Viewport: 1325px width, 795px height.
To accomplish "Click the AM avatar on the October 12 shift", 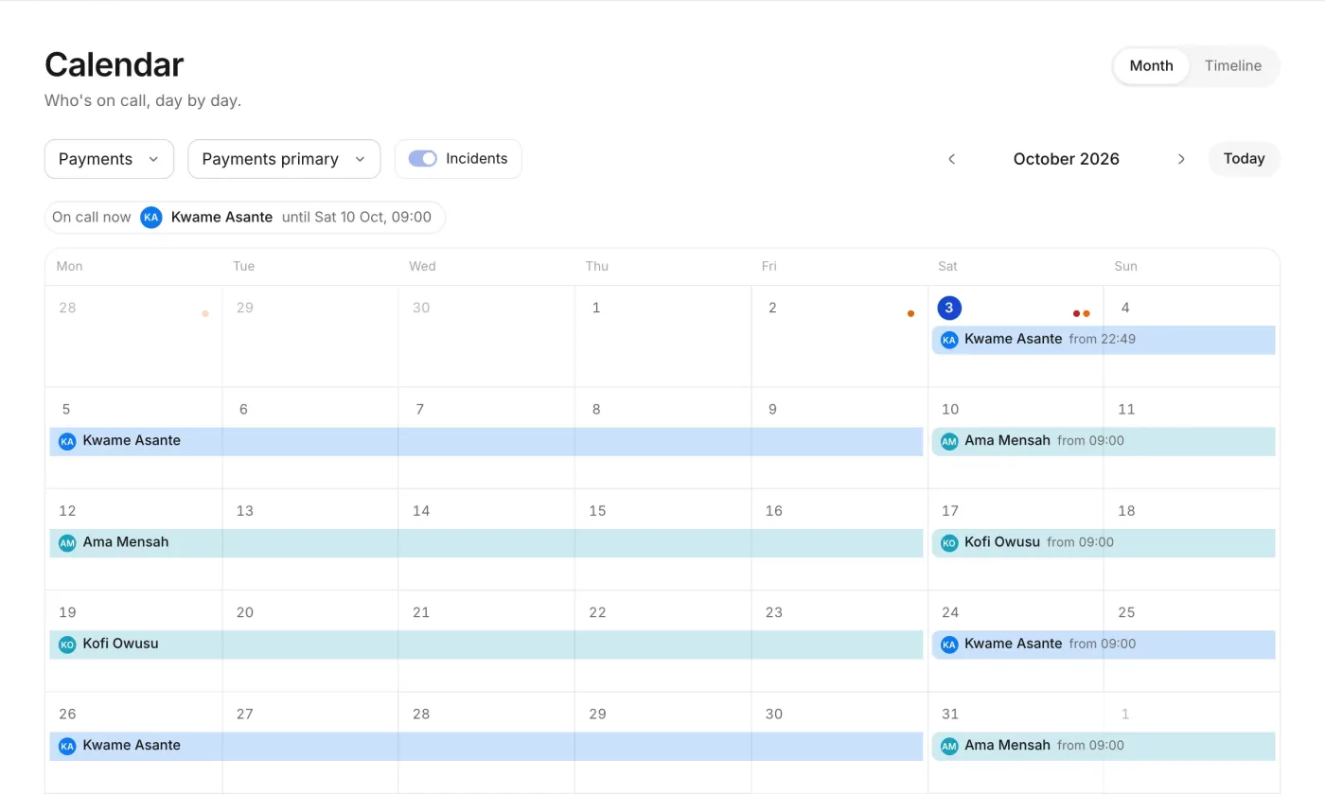I will point(67,543).
